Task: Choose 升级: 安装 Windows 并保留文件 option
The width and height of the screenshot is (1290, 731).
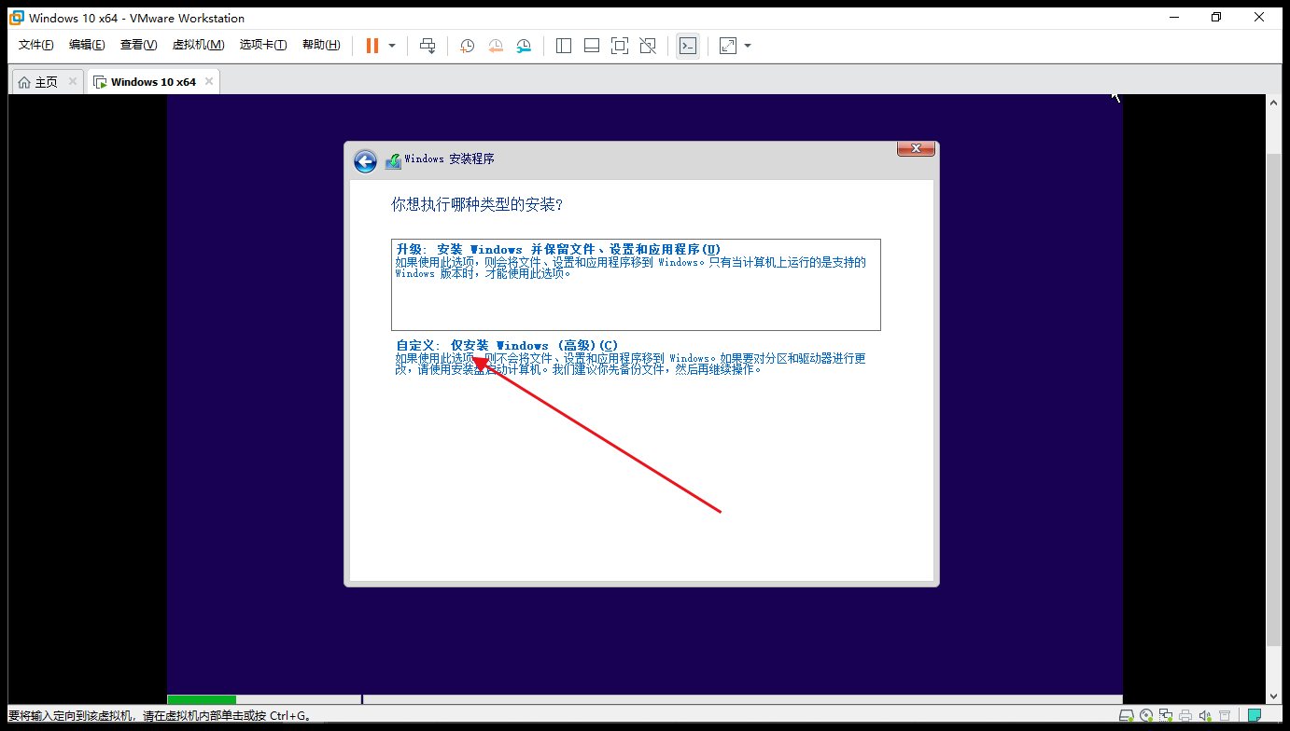Action: click(x=636, y=284)
